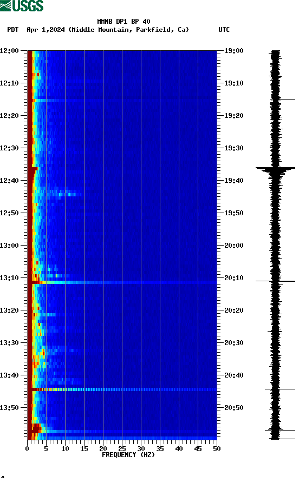299x483 pixels.
Task: Click the 0 Hz frequency tick label
Action: (27, 449)
